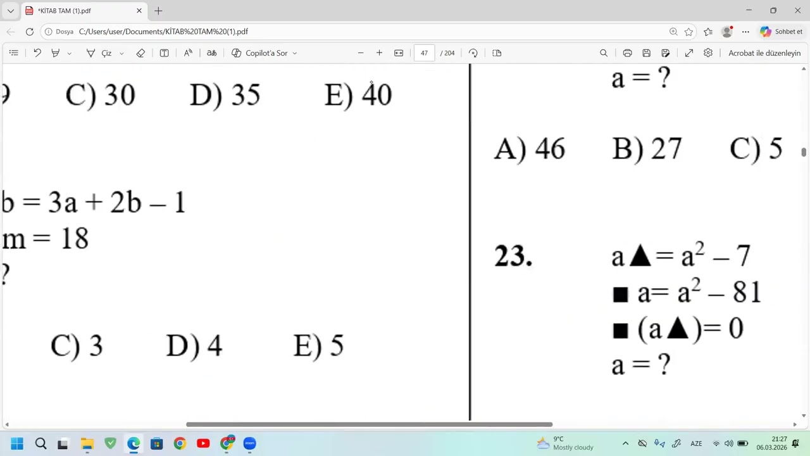Click the address bar with the file path

tap(163, 32)
